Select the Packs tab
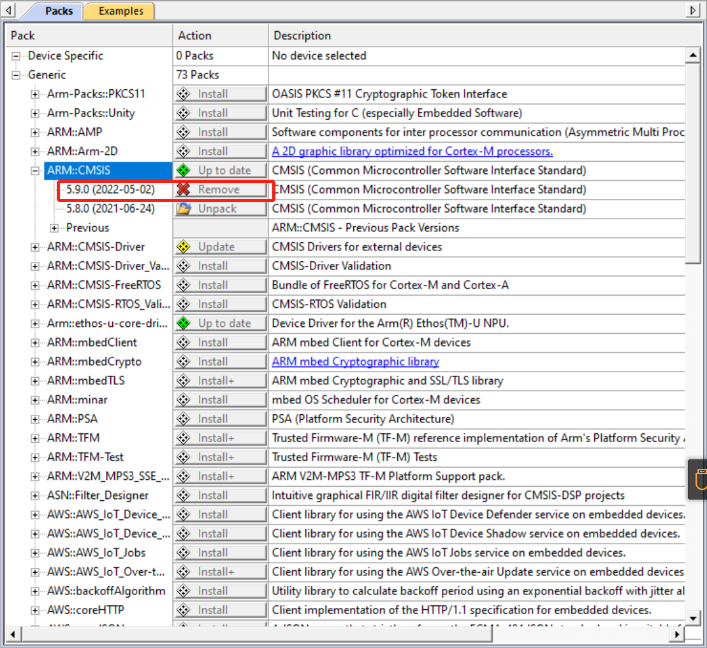 pos(59,11)
